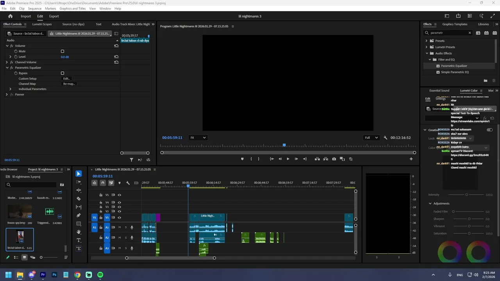
Task: Open the Full playback resolution dropdown
Action: click(x=371, y=138)
